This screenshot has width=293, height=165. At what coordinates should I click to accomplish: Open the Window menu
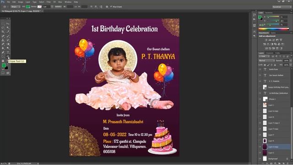(68, 2)
